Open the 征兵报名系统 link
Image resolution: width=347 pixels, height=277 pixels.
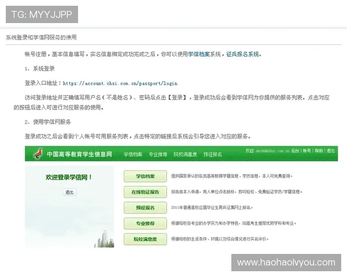click(242, 54)
